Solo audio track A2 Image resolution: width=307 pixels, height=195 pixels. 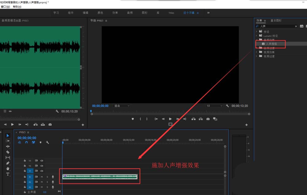click(47, 182)
